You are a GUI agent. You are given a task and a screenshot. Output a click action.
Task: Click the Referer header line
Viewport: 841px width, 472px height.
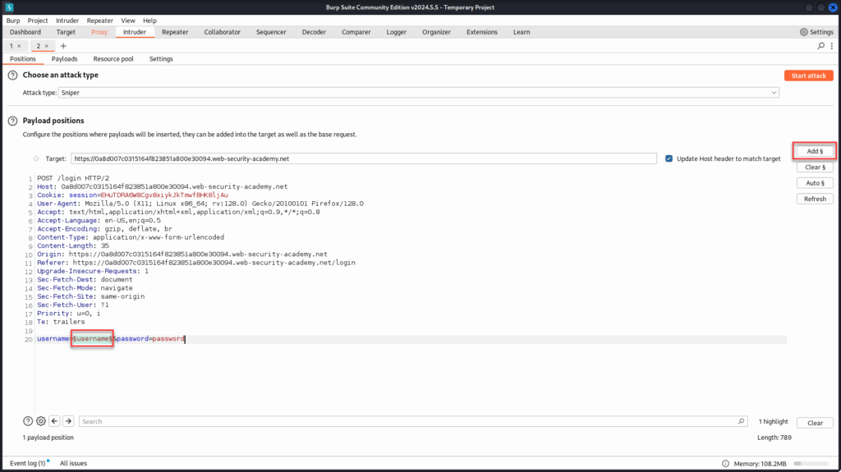tap(195, 263)
